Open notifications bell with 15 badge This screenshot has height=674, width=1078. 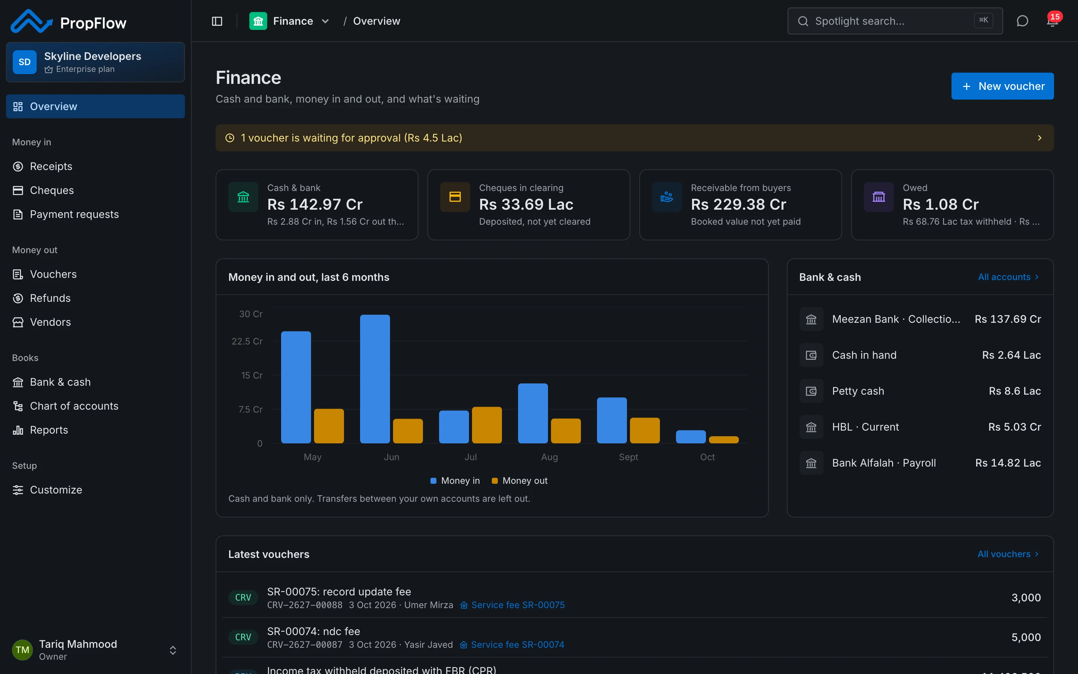click(x=1053, y=21)
